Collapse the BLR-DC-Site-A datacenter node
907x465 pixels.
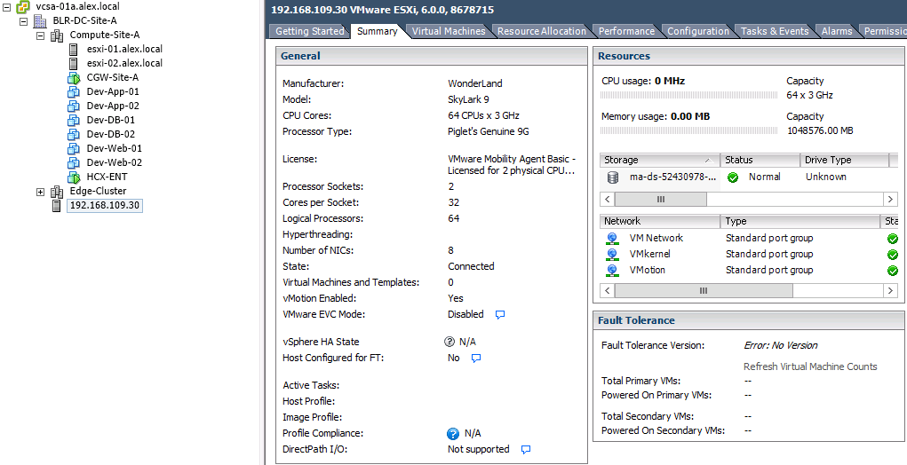pos(23,21)
